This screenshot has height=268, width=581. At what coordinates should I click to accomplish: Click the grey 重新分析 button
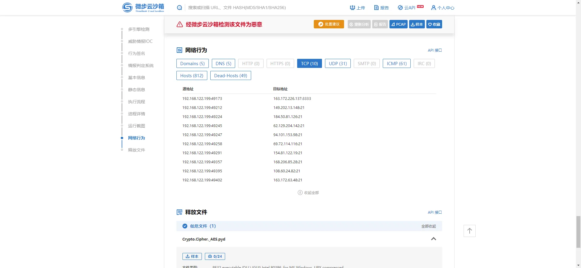[359, 24]
